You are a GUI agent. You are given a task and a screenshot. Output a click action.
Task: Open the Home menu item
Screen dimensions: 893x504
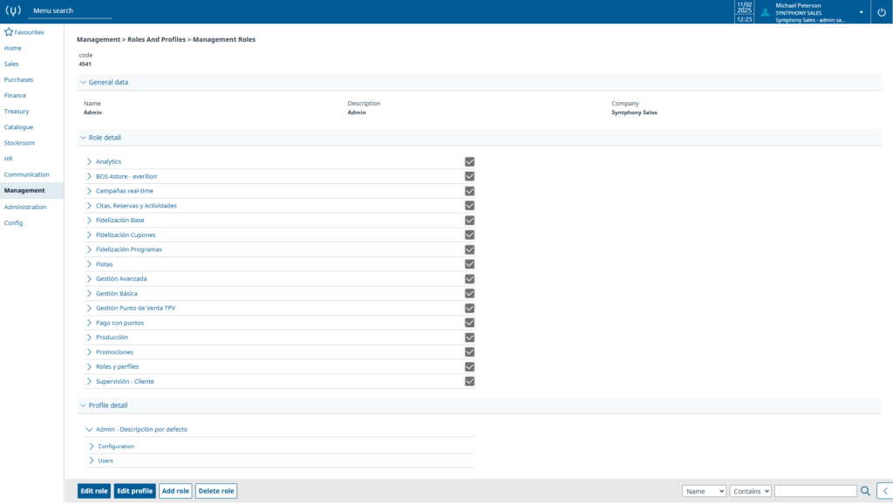(12, 48)
